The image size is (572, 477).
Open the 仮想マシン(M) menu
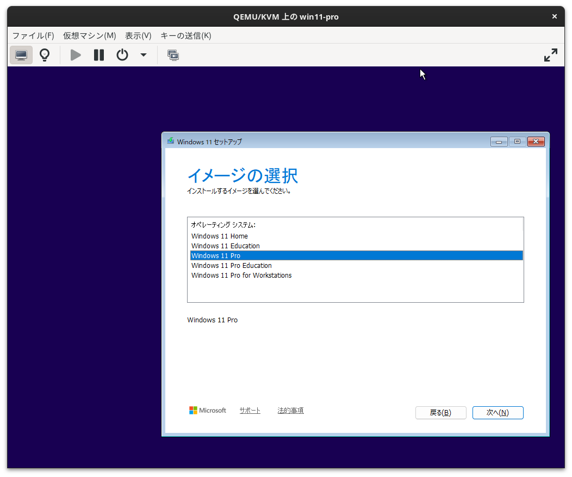(89, 35)
